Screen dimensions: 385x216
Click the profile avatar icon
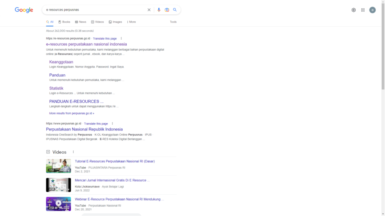pyautogui.click(x=372, y=10)
